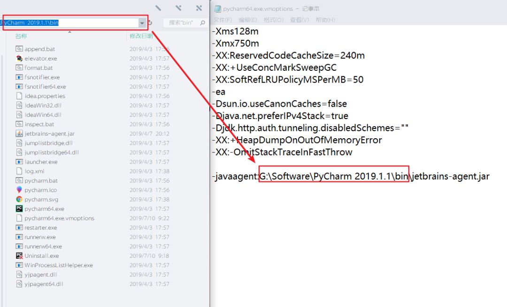Select the elevator.exe file icon
Image resolution: width=507 pixels, height=307 pixels.
[x=19, y=59]
